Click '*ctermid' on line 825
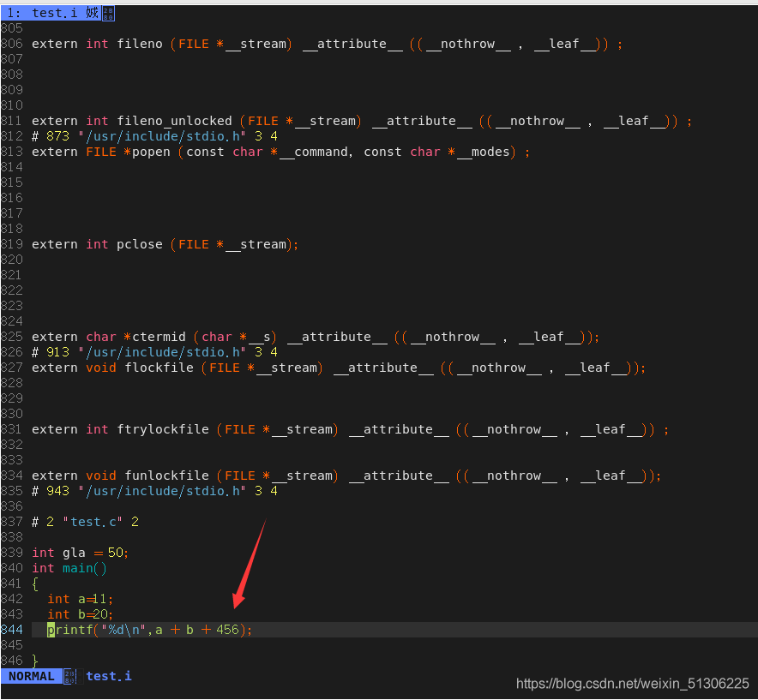Image resolution: width=758 pixels, height=700 pixels. coord(154,337)
